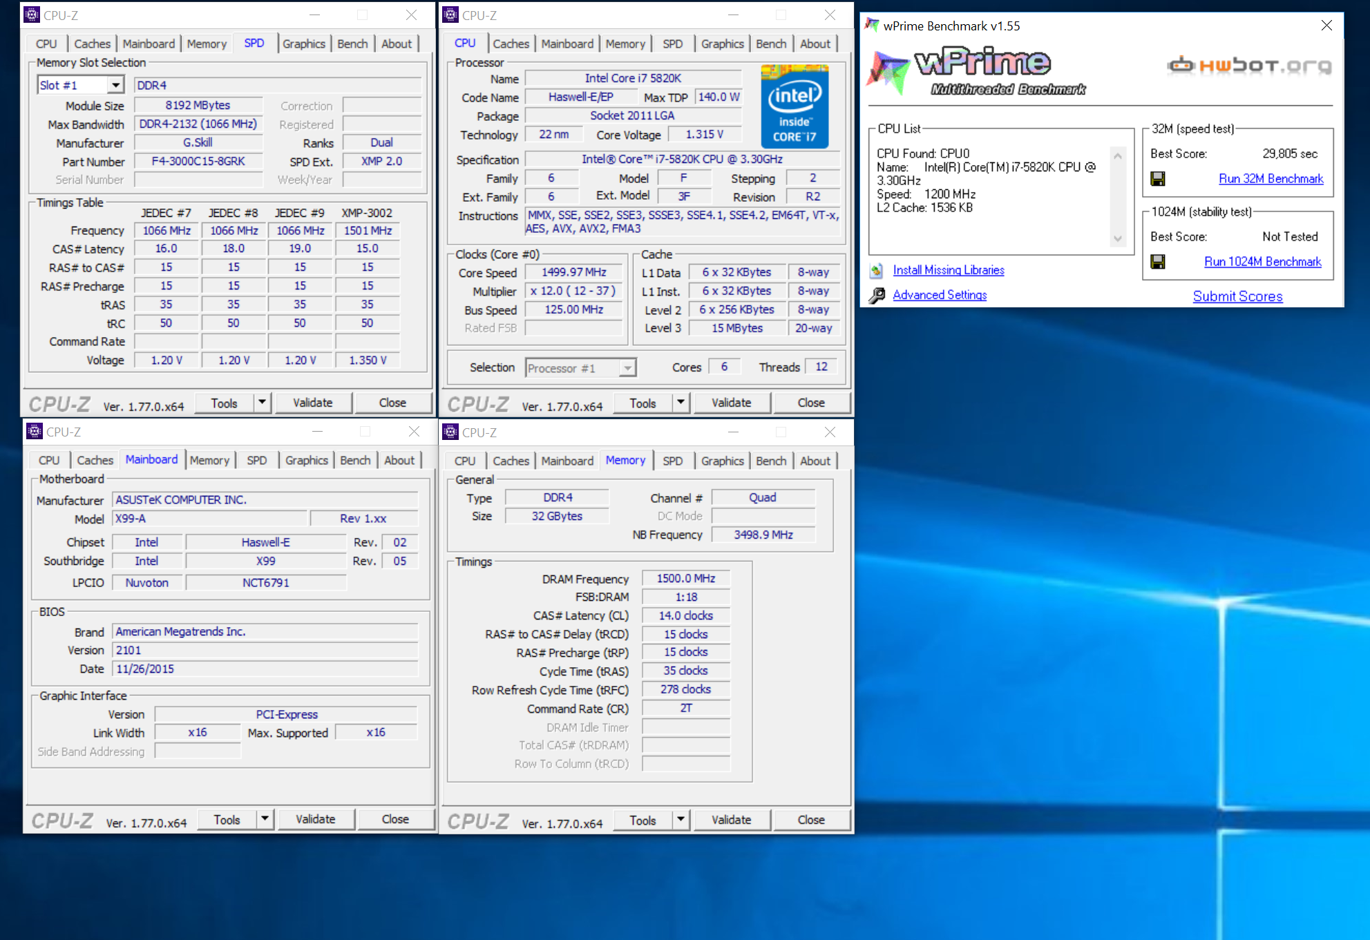This screenshot has height=940, width=1370.
Task: Click the NB Frequency 3498.9 MHz value
Action: [x=763, y=535]
